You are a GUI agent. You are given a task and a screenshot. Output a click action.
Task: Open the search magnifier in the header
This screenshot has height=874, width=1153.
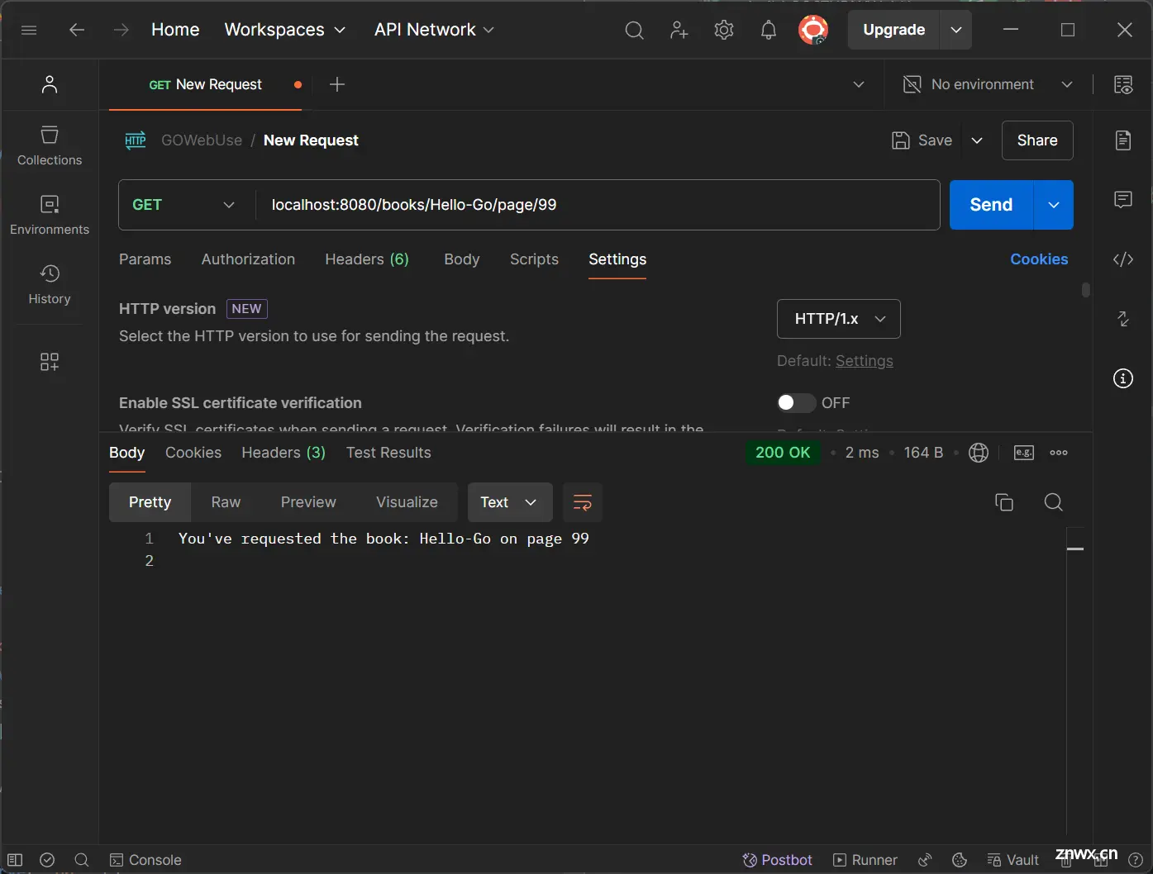click(634, 31)
